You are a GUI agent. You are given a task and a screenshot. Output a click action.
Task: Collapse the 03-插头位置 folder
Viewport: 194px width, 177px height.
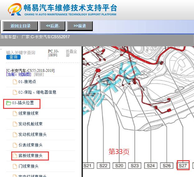click(x=23, y=103)
